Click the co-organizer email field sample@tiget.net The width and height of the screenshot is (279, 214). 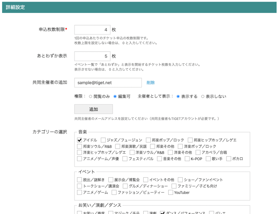pyautogui.click(x=108, y=82)
